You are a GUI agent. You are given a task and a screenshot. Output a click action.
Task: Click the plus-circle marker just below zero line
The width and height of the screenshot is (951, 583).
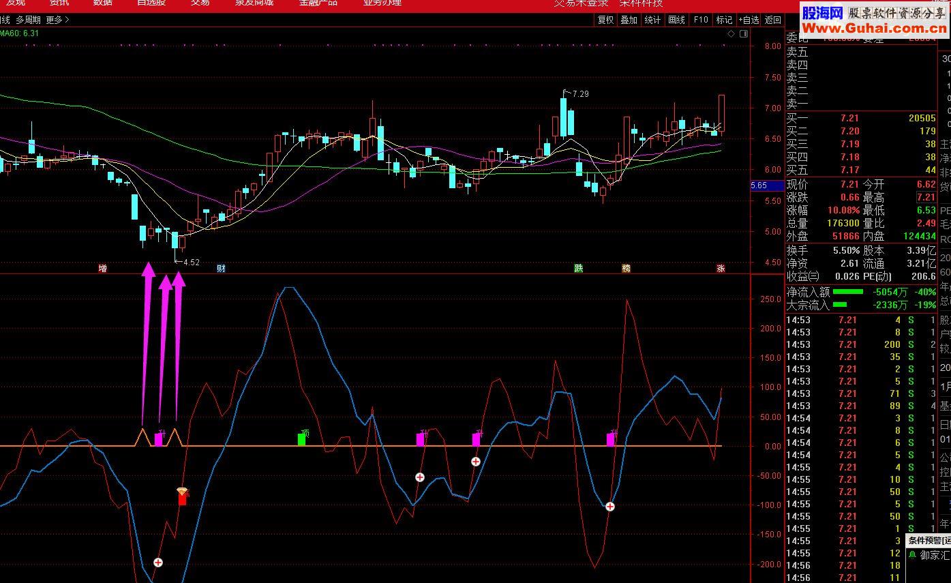click(x=476, y=462)
